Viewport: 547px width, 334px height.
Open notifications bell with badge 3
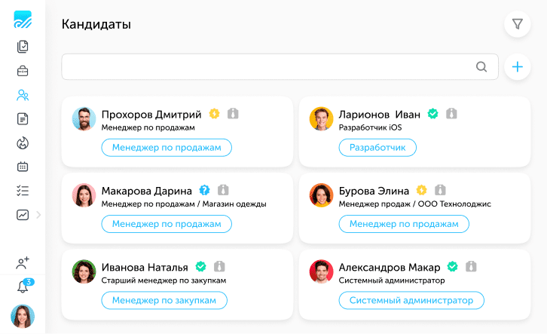[24, 286]
